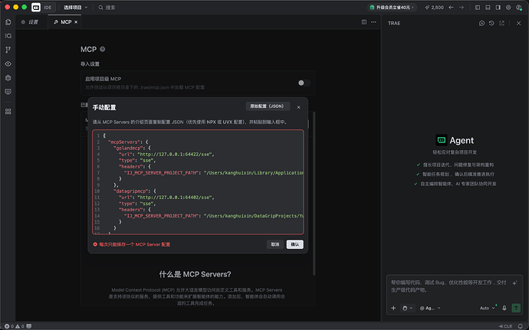
Task: Open settings gear in title bar
Action: [x=508, y=8]
